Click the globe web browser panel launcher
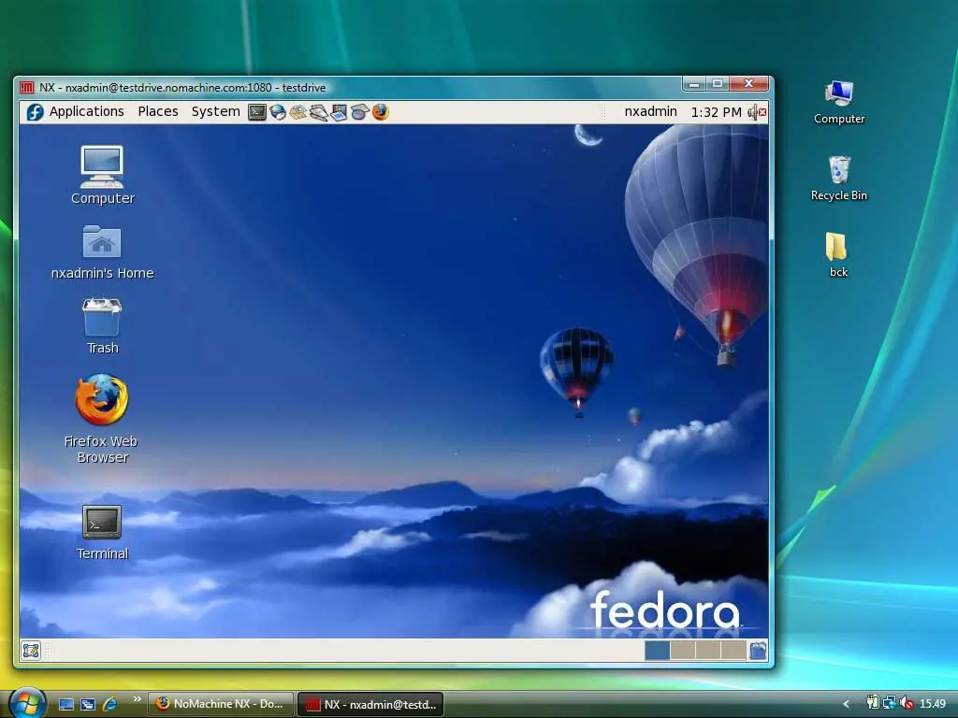The image size is (958, 718). [278, 112]
